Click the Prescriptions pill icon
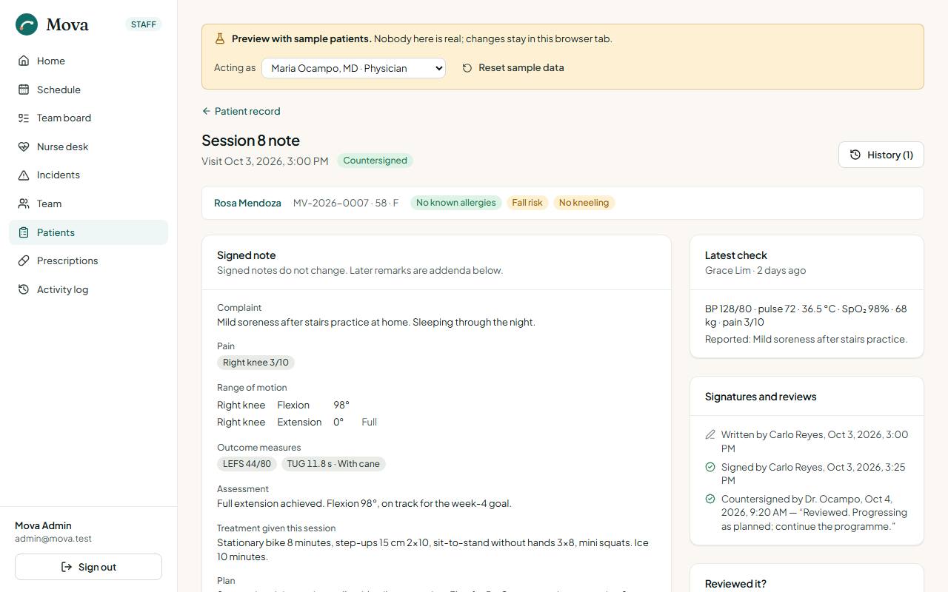The width and height of the screenshot is (948, 592). click(24, 260)
